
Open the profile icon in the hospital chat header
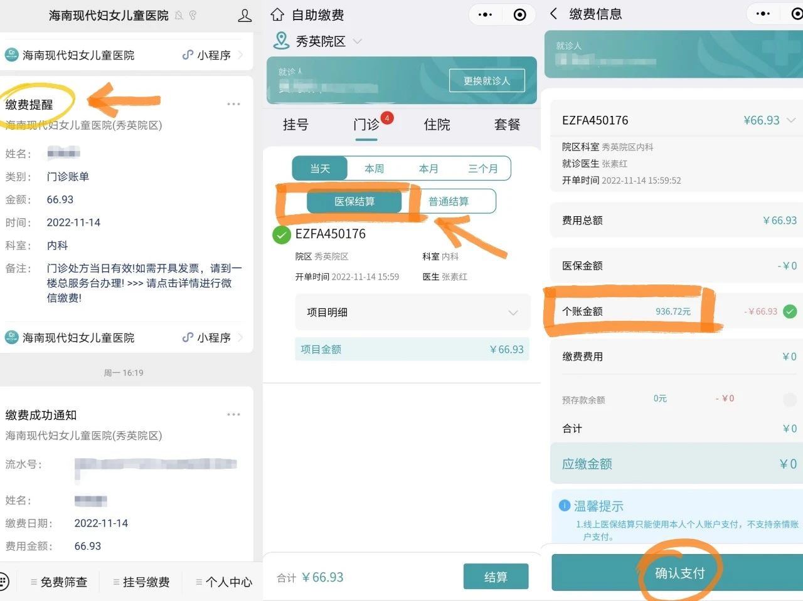245,16
